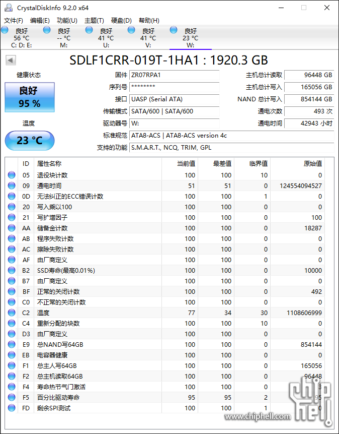Viewport: 339px width, 434px height.
Task: Select the W: disk tab
Action: pyautogui.click(x=190, y=38)
